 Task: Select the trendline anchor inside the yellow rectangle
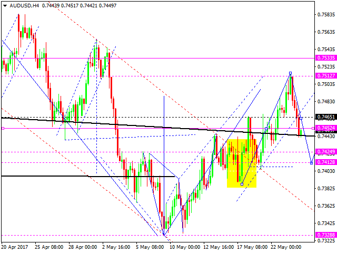click(x=242, y=184)
